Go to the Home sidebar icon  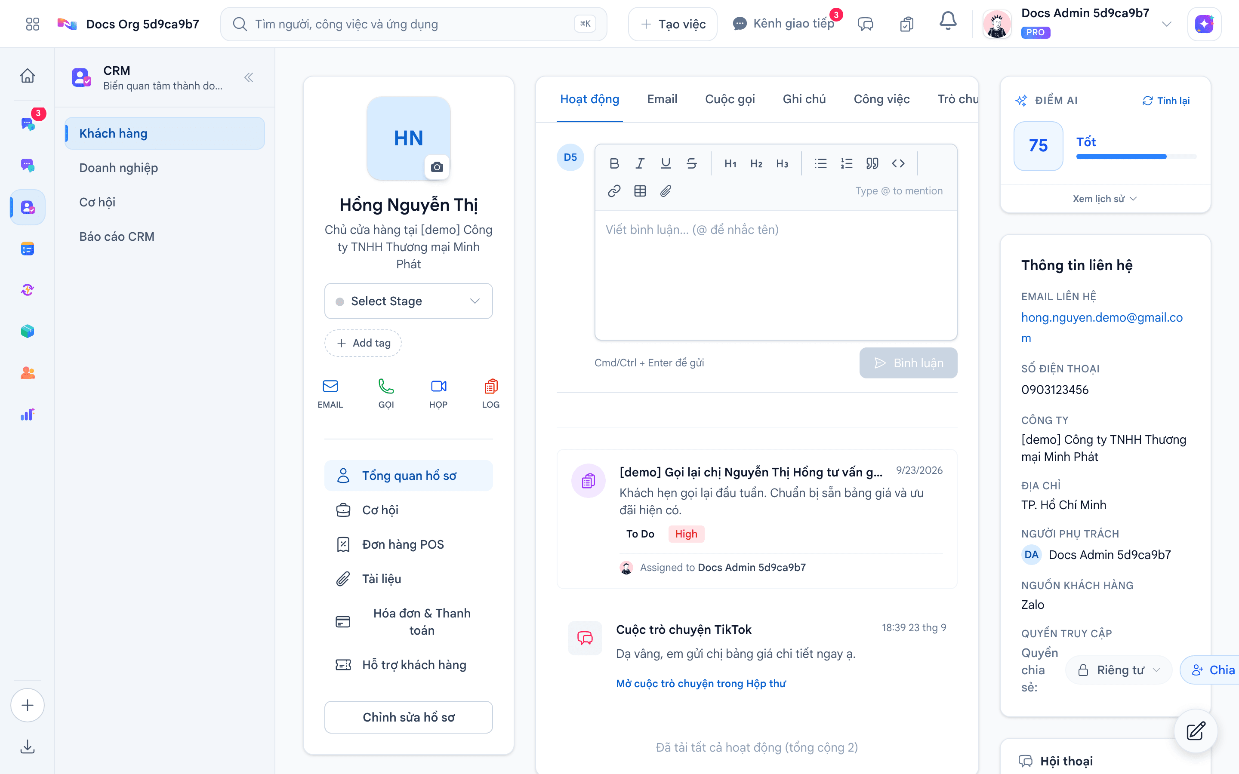coord(28,76)
